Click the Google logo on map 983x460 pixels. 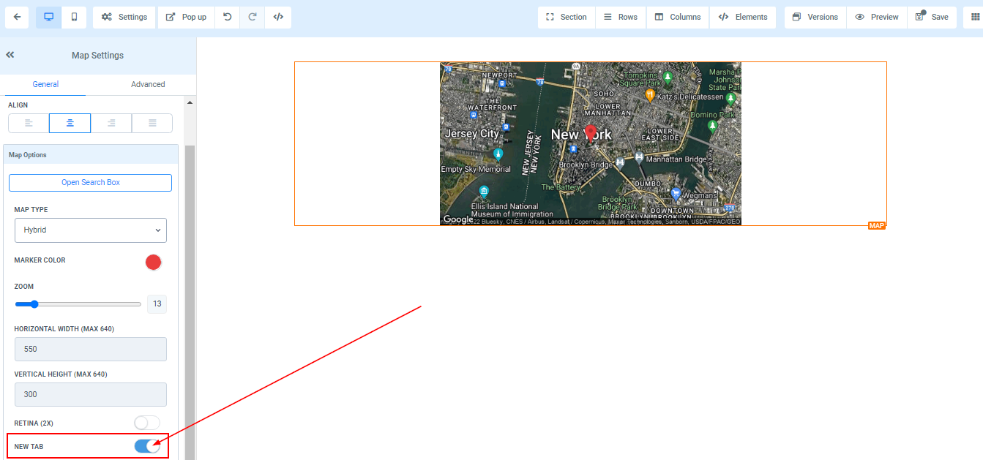click(x=458, y=219)
